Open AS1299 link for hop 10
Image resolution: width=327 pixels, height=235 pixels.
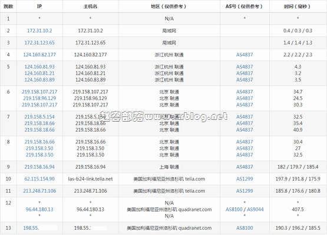click(x=245, y=179)
